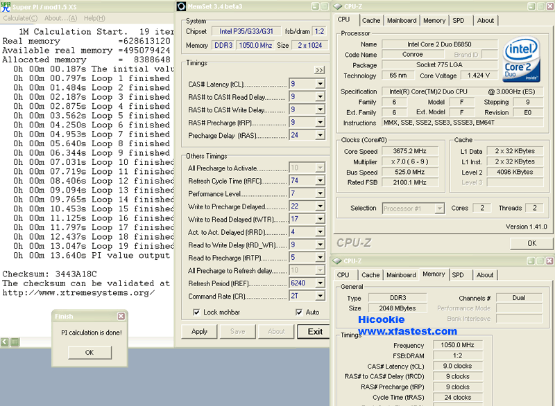The height and width of the screenshot is (406, 555).
Task: Click the memory Frequency 1050.0 MHz field
Action: [x=458, y=345]
